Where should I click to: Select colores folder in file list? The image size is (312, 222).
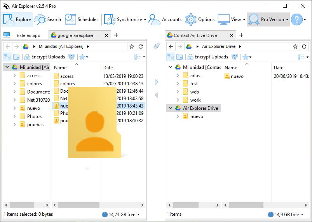[64, 84]
